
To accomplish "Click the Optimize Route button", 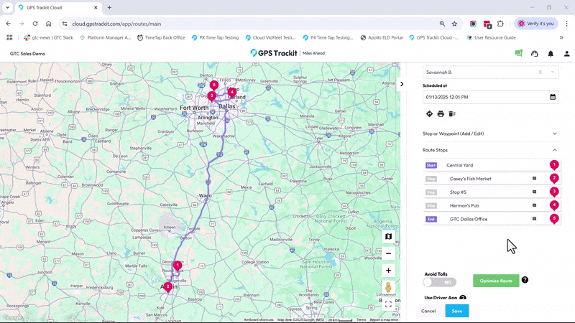I will click(496, 281).
